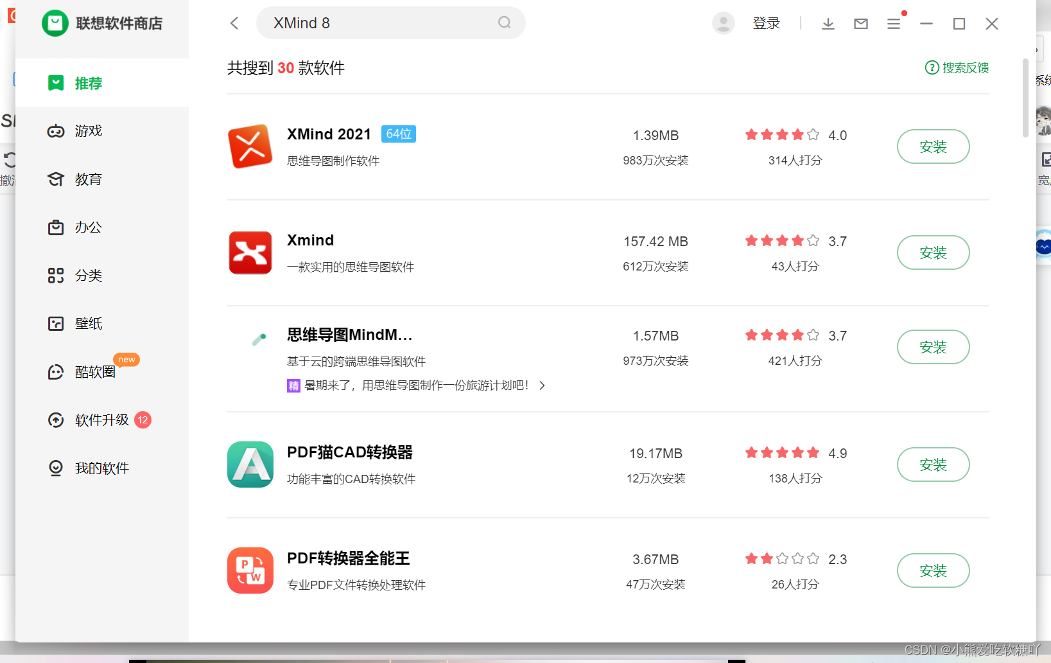Viewport: 1051px width, 663px height.
Task: Install 思维导图MindM app
Action: 933,347
